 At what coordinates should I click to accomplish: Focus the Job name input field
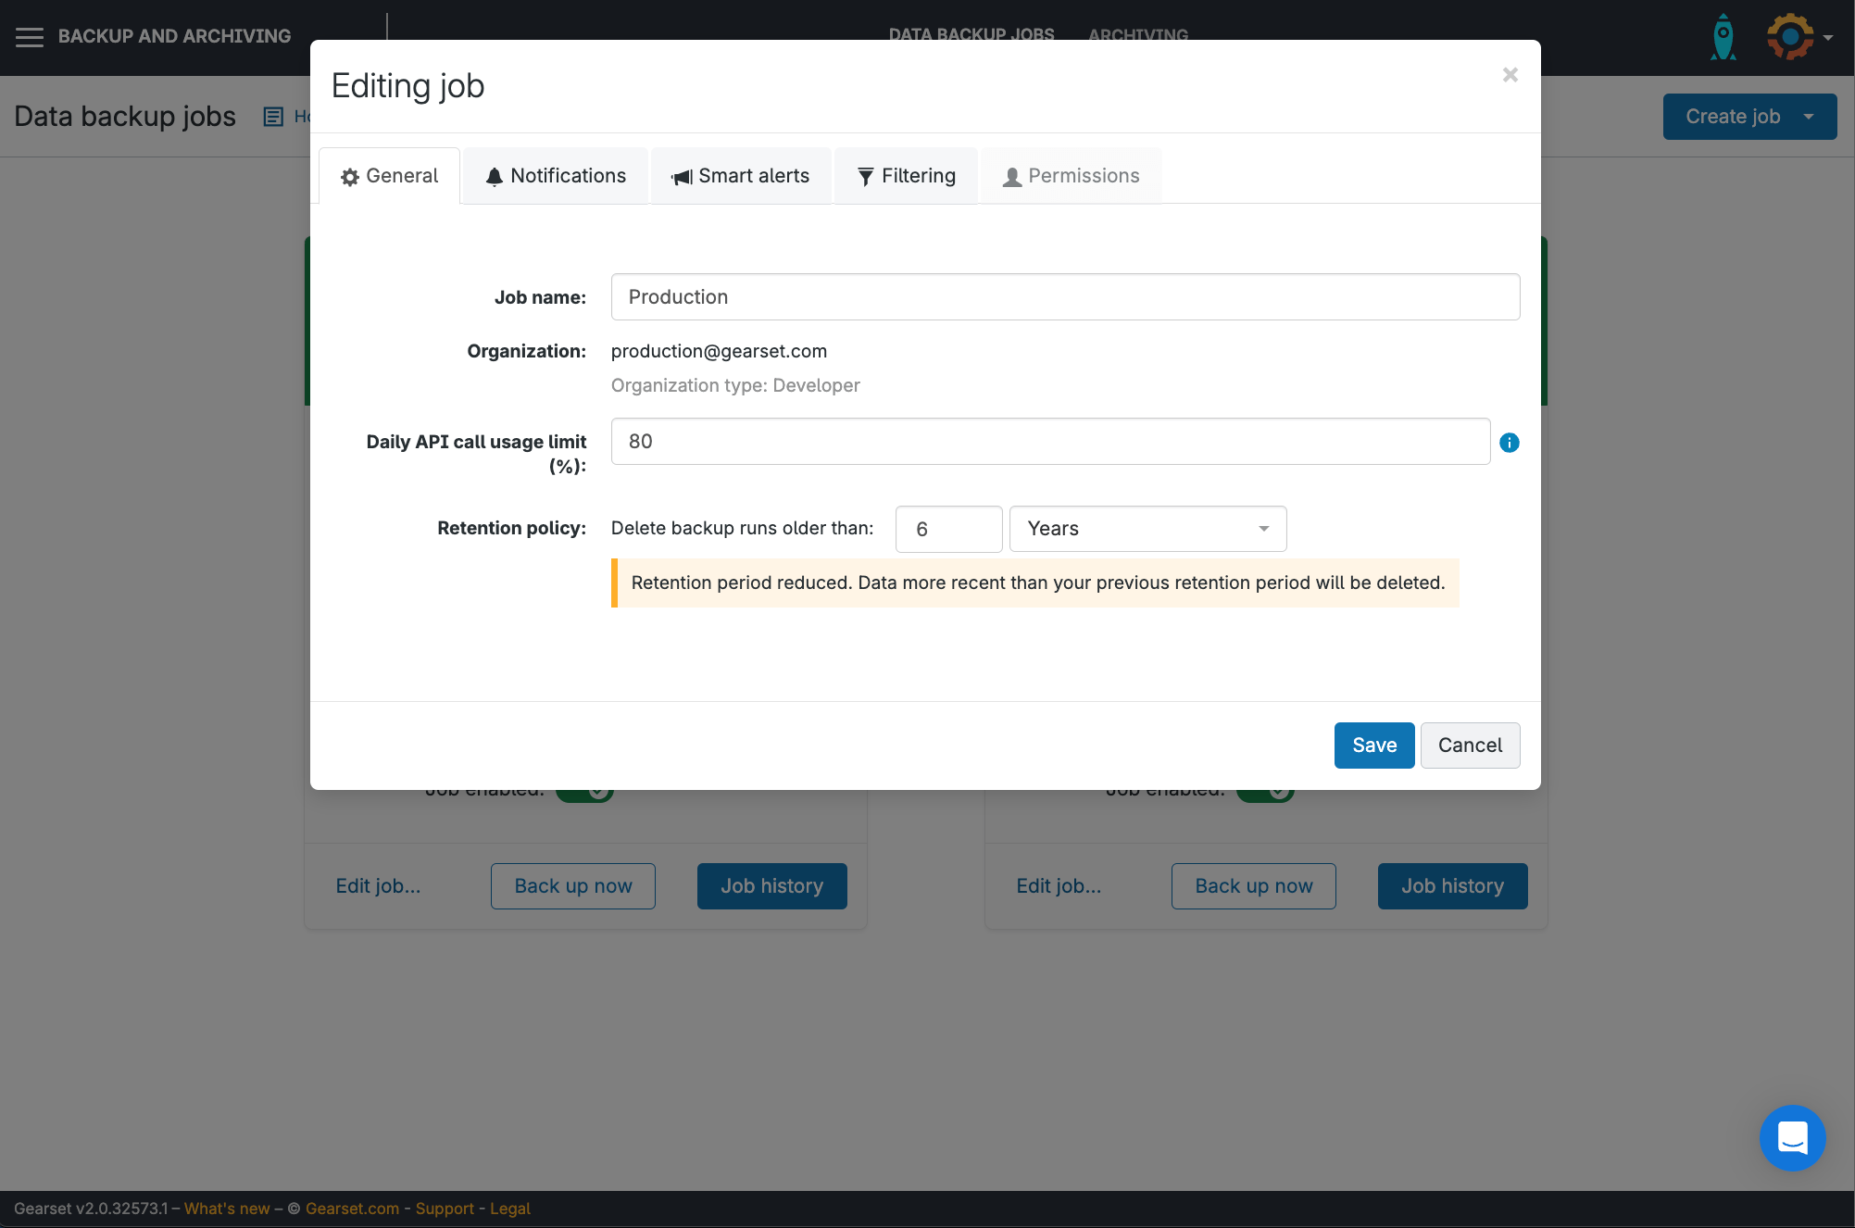(x=1065, y=297)
